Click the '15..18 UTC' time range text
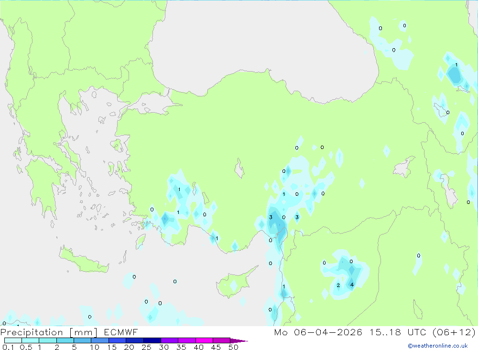The image size is (478, 350). [x=398, y=332]
